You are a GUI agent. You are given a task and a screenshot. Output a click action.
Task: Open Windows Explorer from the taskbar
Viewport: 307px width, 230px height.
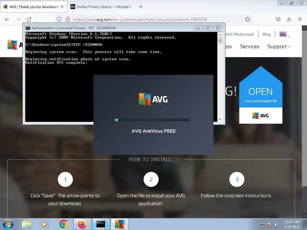27,224
